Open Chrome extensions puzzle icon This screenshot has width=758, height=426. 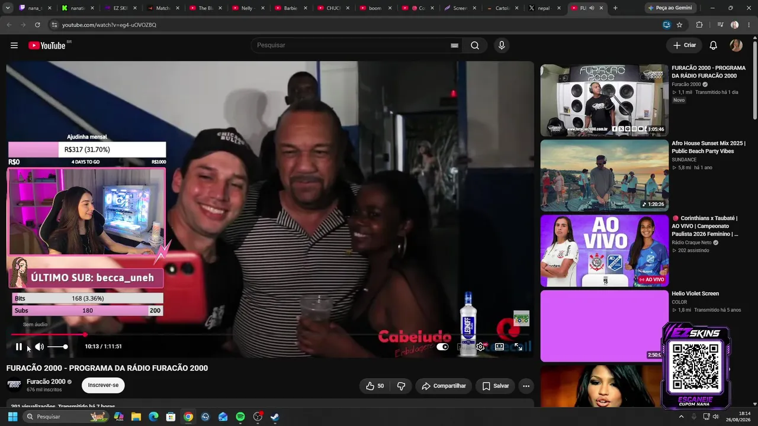pos(699,25)
